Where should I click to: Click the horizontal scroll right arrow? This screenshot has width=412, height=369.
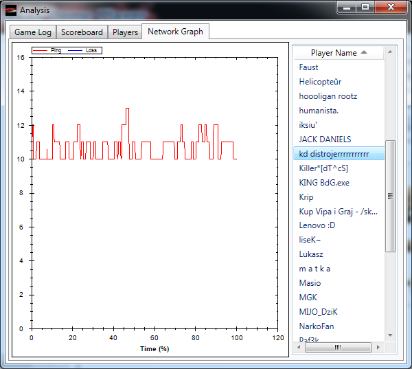[378, 347]
